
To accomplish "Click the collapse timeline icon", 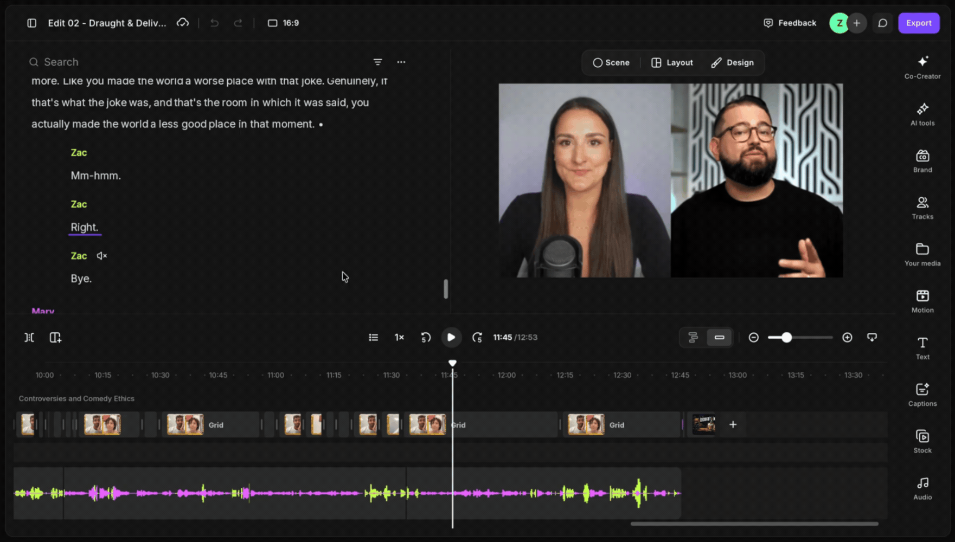I will point(871,337).
